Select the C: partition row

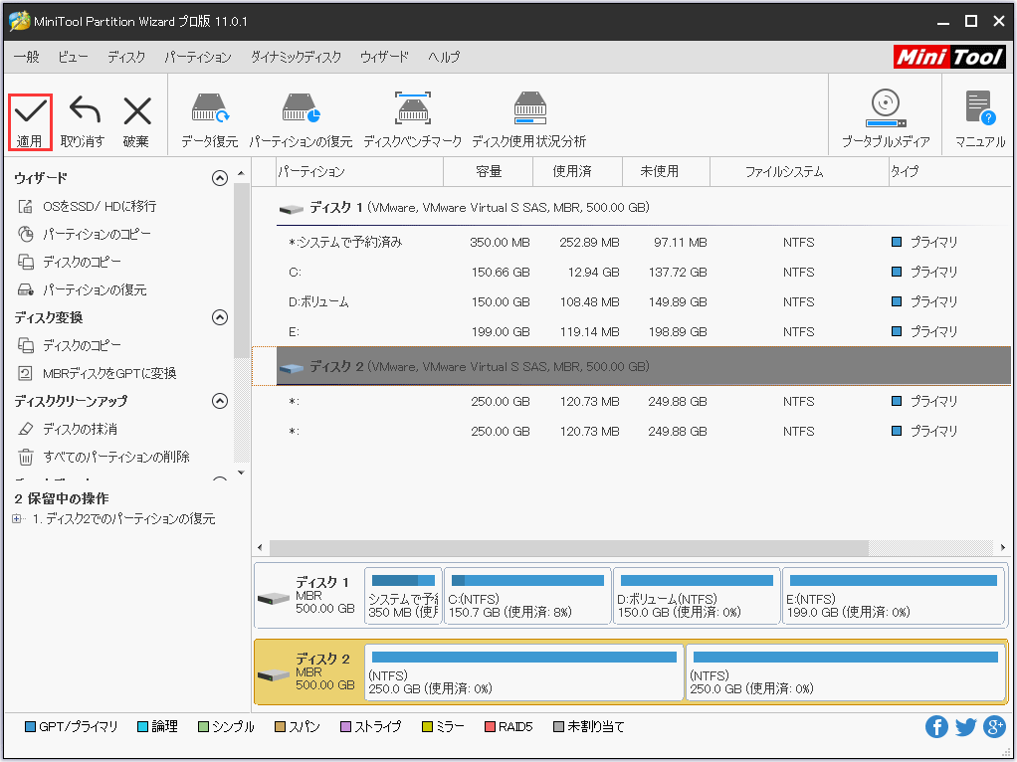[x=644, y=273]
